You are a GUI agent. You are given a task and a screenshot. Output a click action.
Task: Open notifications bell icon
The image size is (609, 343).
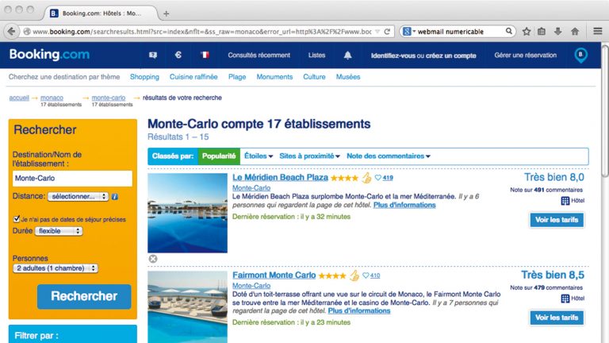coord(347,56)
